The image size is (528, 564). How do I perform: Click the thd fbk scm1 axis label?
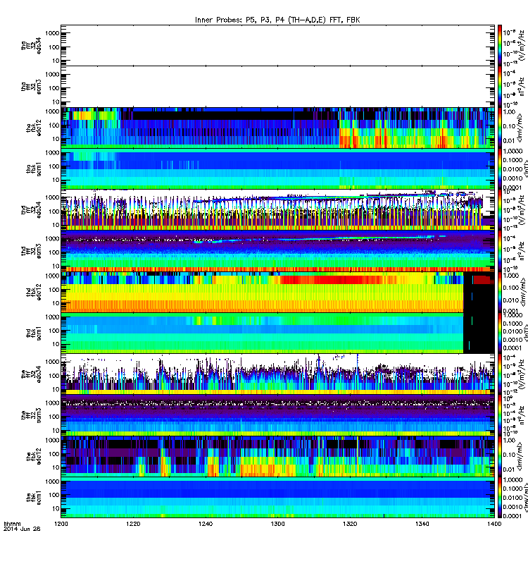(34, 333)
